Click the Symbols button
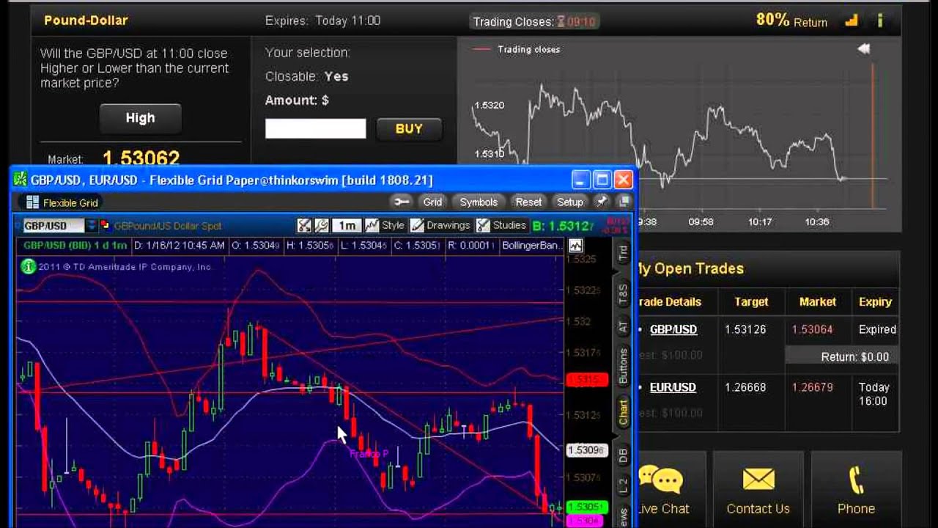Image resolution: width=938 pixels, height=528 pixels. 479,202
